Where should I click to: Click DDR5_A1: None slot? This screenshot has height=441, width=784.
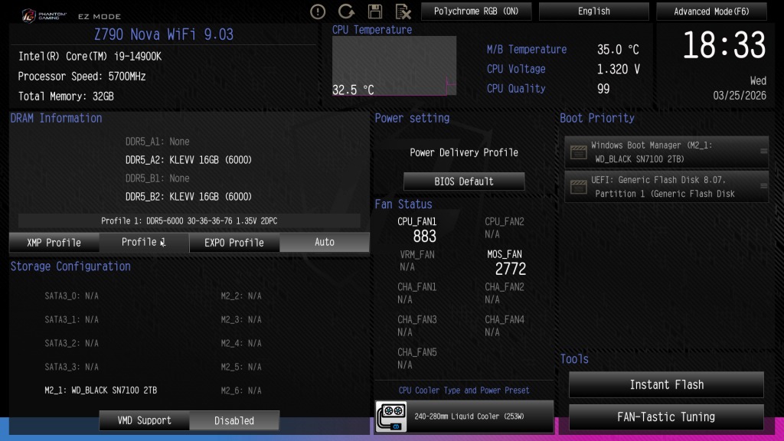tap(158, 142)
